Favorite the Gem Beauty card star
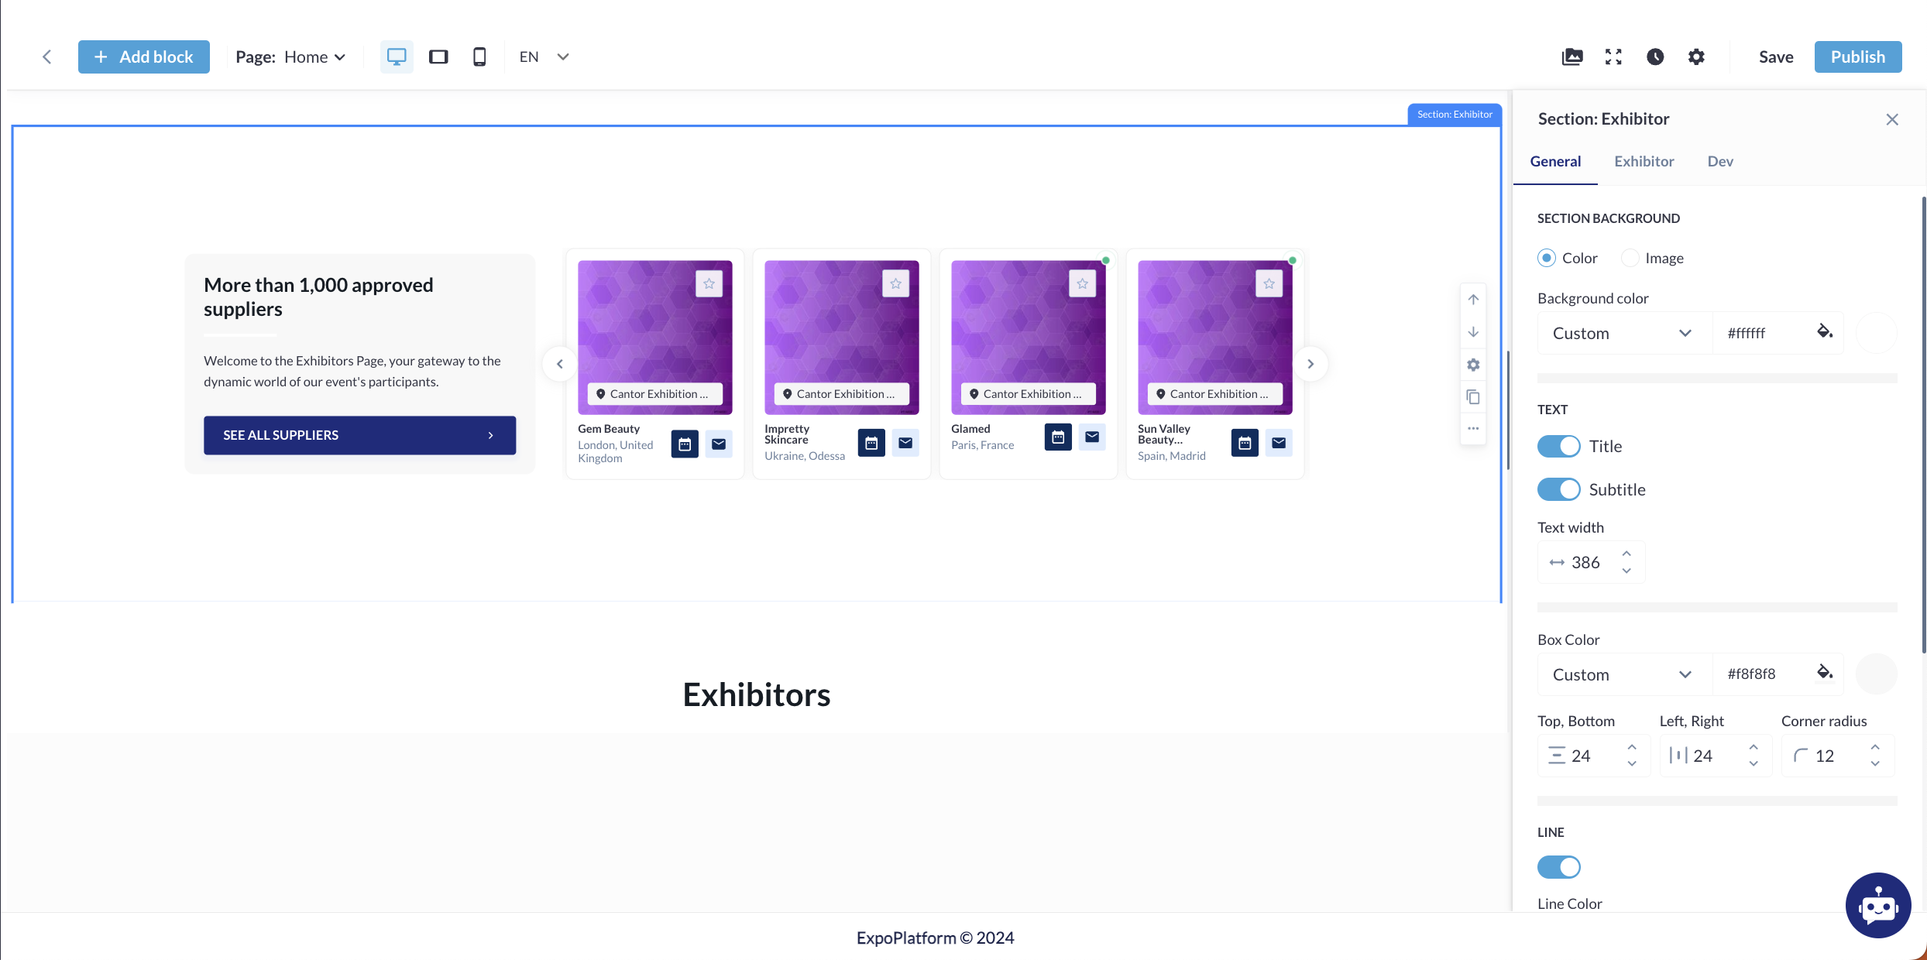The width and height of the screenshot is (1927, 960). click(x=709, y=283)
